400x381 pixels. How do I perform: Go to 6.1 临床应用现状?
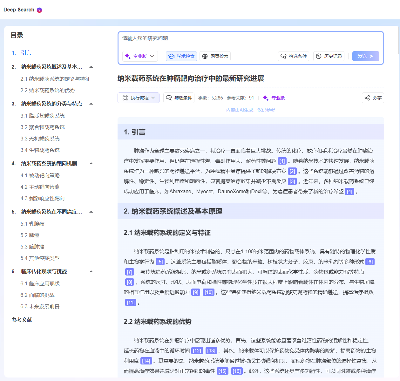coord(40,283)
